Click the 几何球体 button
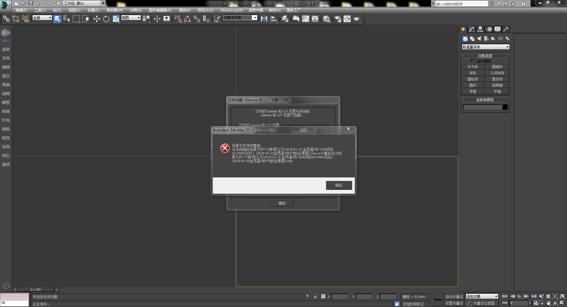567x307 pixels. click(497, 73)
